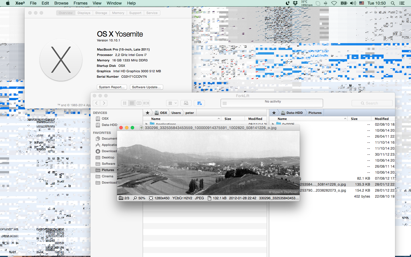Go back in ForkLift navigation
This screenshot has height=257, width=411.
coord(97,103)
